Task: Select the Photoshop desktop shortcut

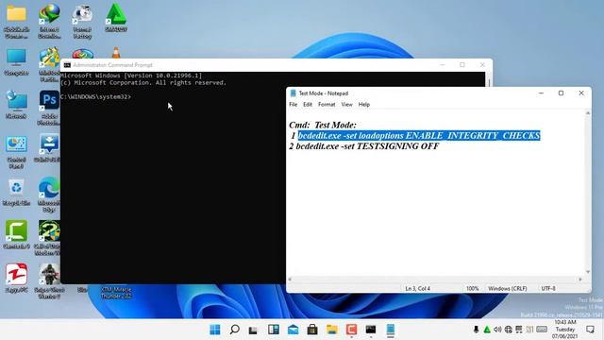Action: [49, 108]
